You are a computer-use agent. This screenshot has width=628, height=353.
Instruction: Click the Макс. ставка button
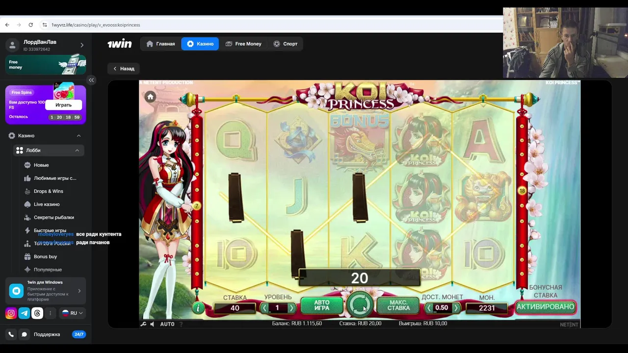pos(398,305)
